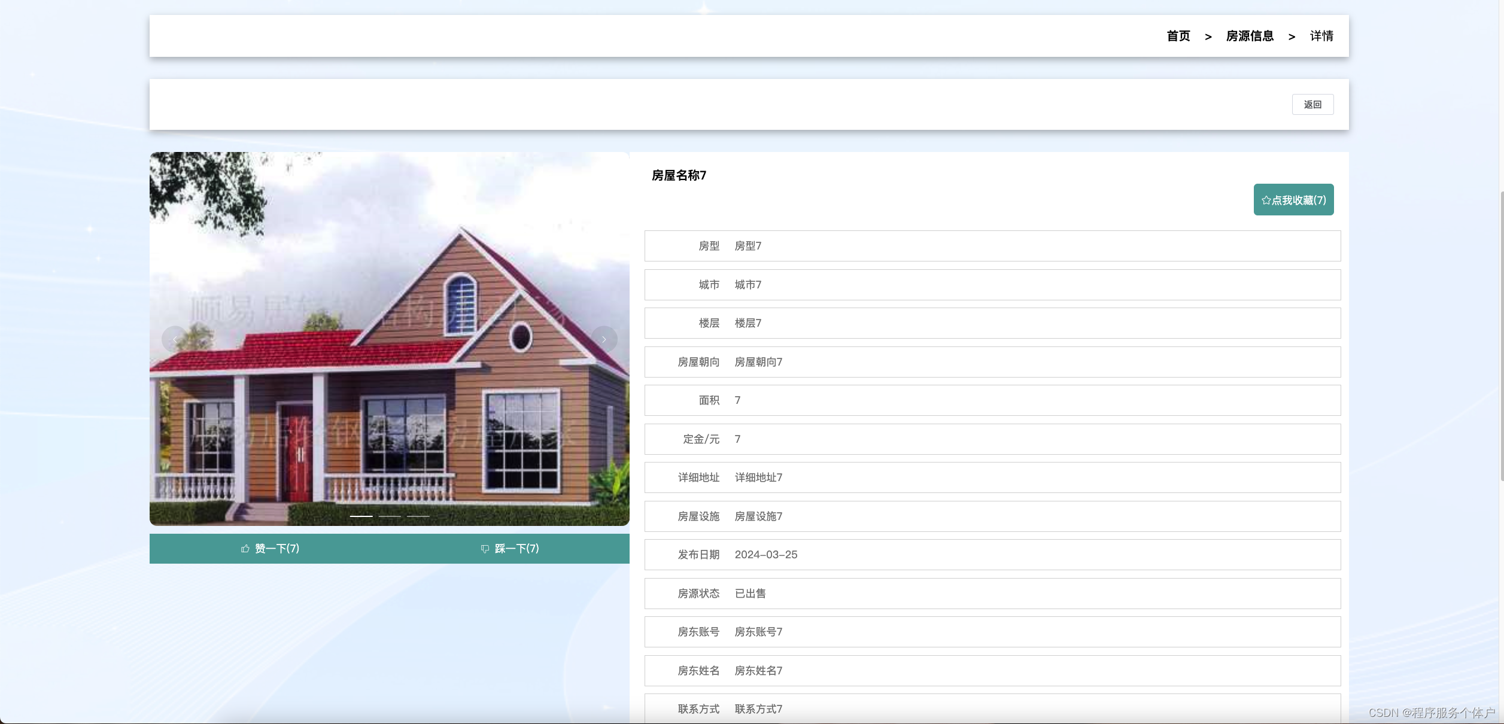
Task: Click 踩一下(7) dislike button
Action: coord(516,549)
